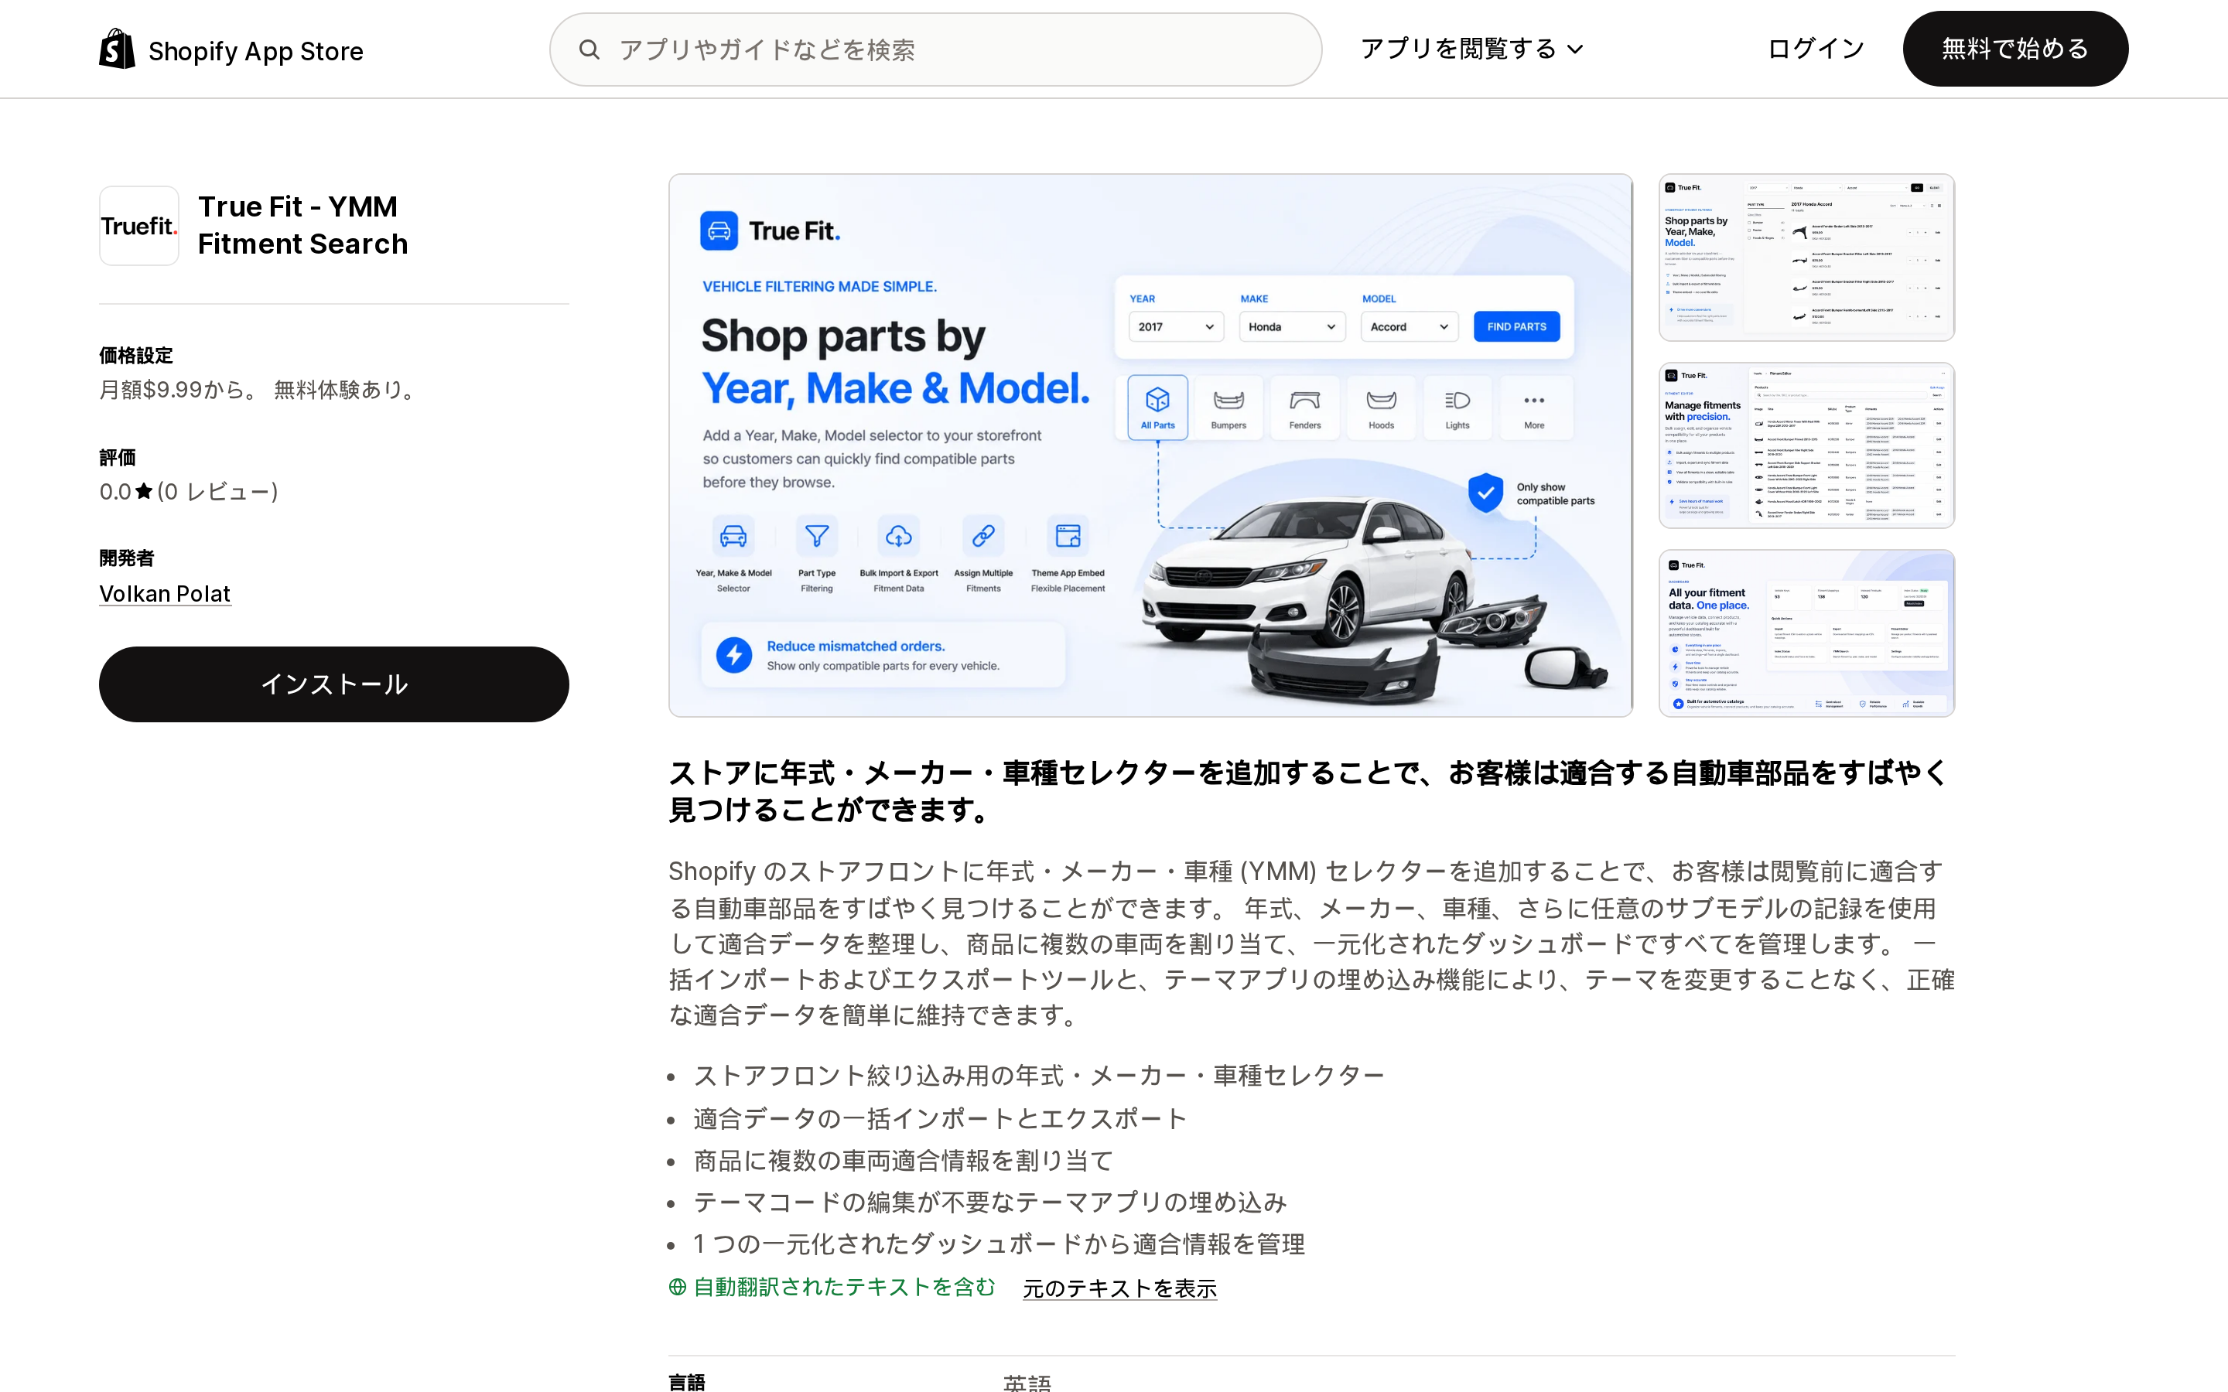This screenshot has width=2228, height=1392.
Task: Install the app with インストール button
Action: (x=333, y=684)
